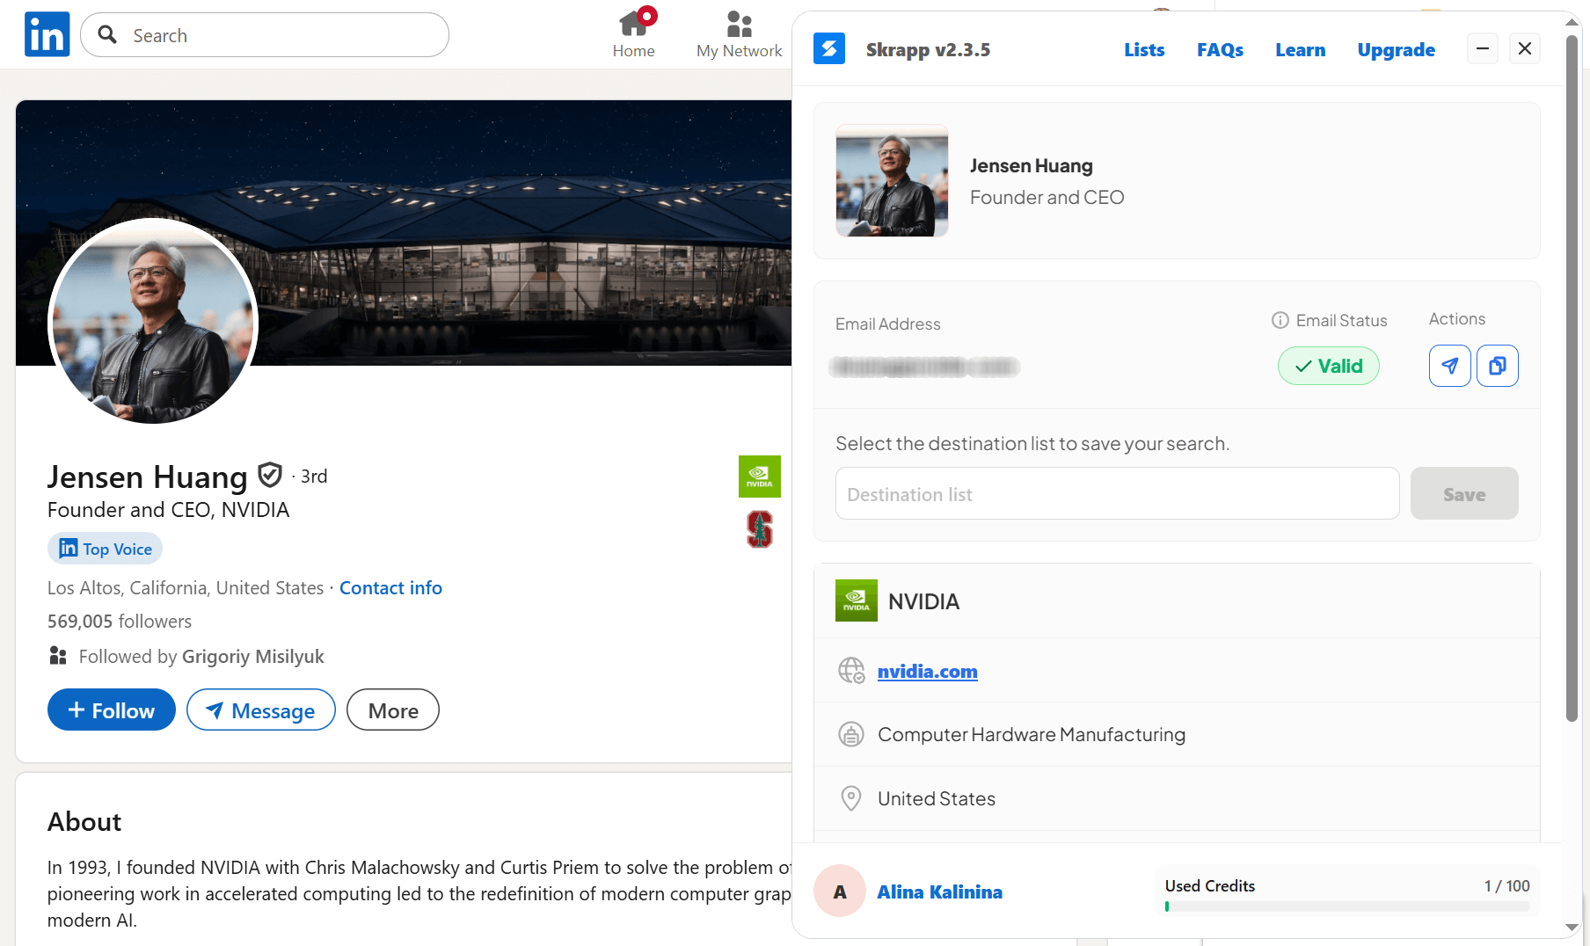
Task: Click the LinkedIn Search field
Action: [x=265, y=35]
